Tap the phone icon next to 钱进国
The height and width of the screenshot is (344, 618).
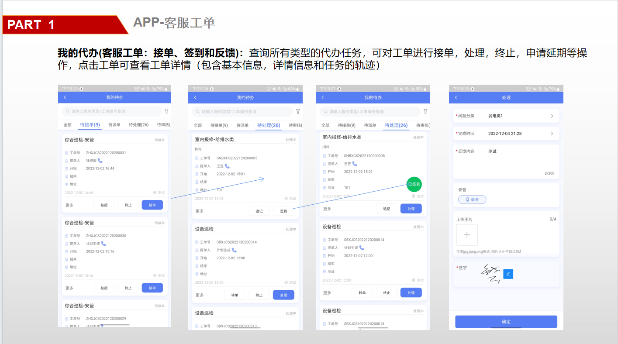pos(100,161)
